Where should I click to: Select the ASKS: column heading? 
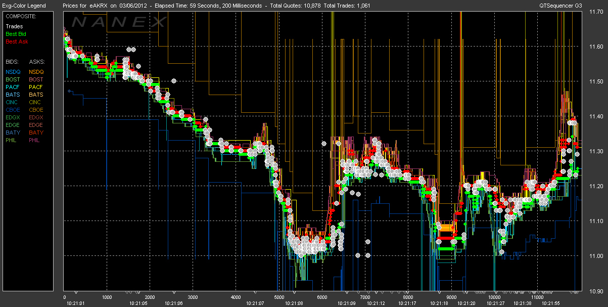36,61
